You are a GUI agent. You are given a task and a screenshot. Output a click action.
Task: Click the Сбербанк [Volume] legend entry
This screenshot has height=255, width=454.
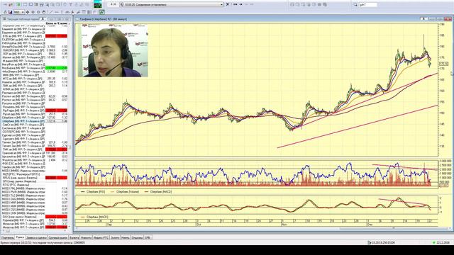click(x=125, y=192)
